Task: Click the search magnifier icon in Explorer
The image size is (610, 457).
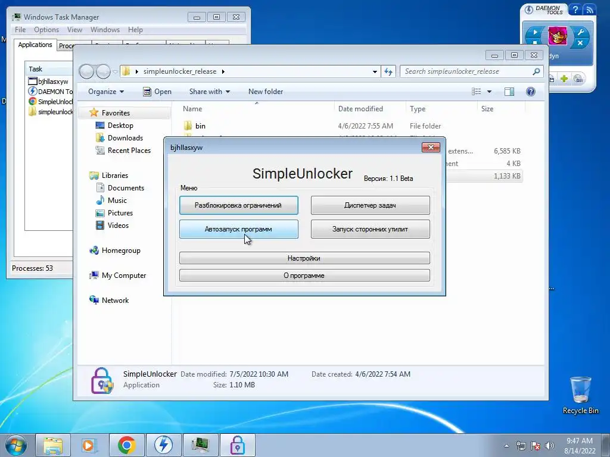Action: (536, 71)
